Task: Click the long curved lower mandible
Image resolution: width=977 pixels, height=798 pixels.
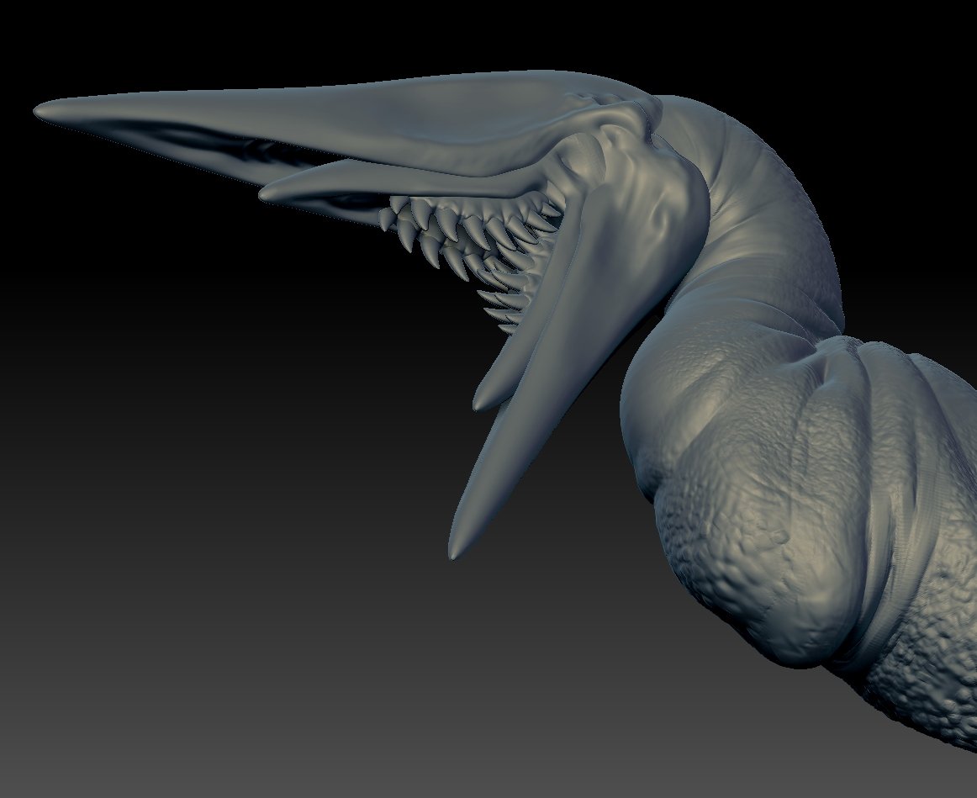Action: (x=555, y=353)
